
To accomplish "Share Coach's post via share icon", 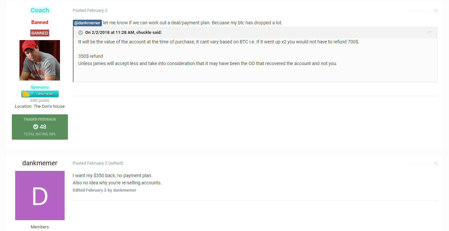I will tap(435, 11).
